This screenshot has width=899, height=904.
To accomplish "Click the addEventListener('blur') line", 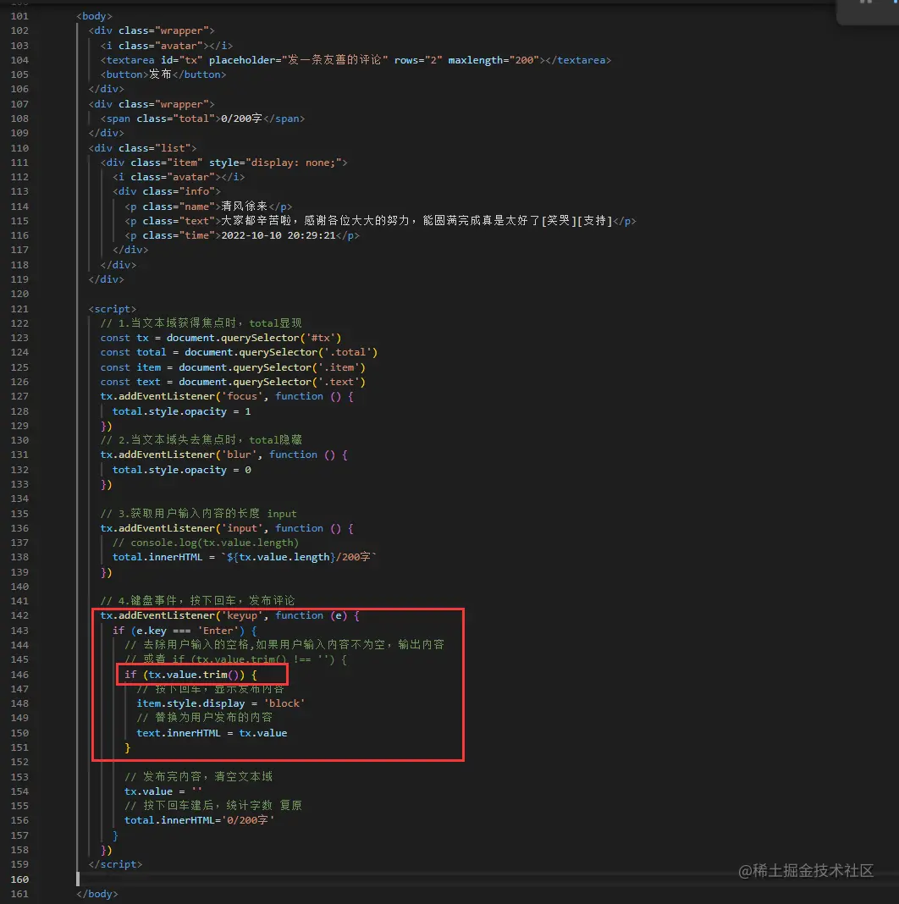I will (223, 455).
